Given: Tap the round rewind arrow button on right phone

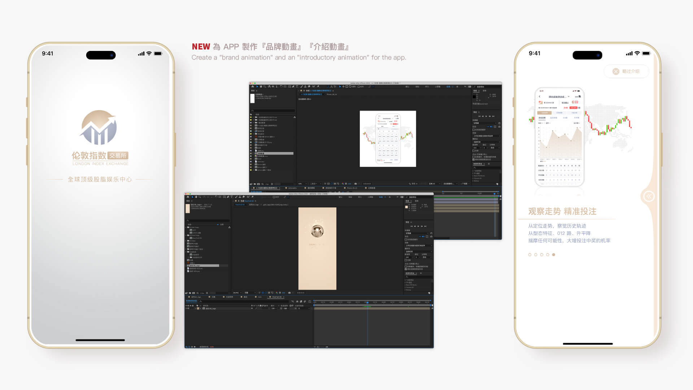Looking at the screenshot, I should click(x=649, y=196).
